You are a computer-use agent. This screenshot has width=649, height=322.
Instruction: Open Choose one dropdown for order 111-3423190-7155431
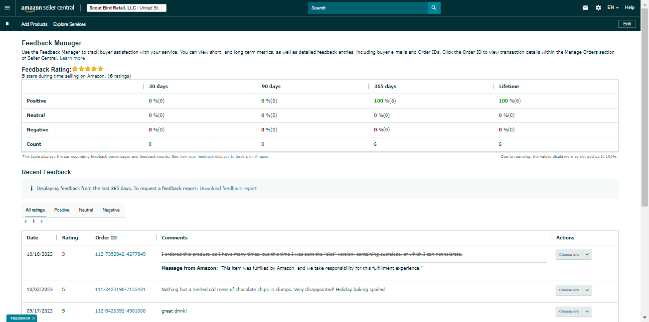(574, 290)
